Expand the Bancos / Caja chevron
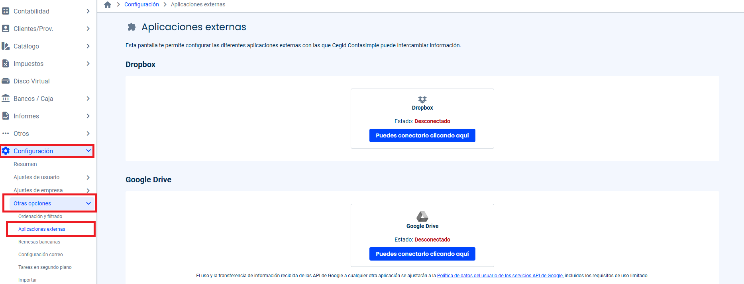This screenshot has width=744, height=284. [x=88, y=99]
